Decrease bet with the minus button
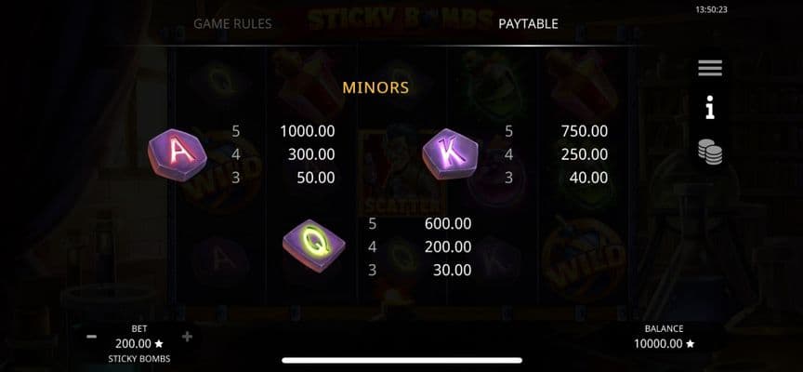 pyautogui.click(x=92, y=337)
